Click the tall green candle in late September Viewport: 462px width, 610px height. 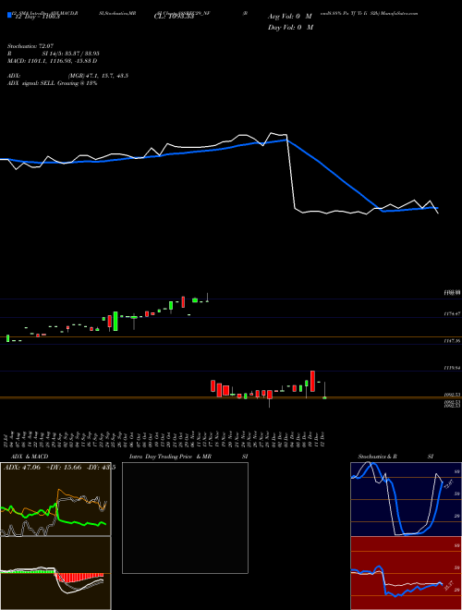pos(115,321)
